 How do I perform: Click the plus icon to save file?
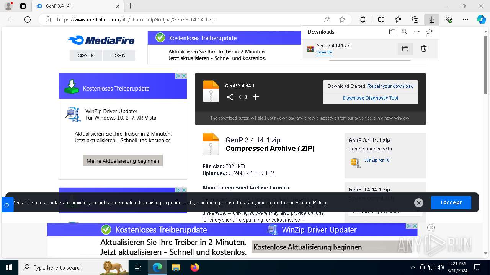[256, 97]
